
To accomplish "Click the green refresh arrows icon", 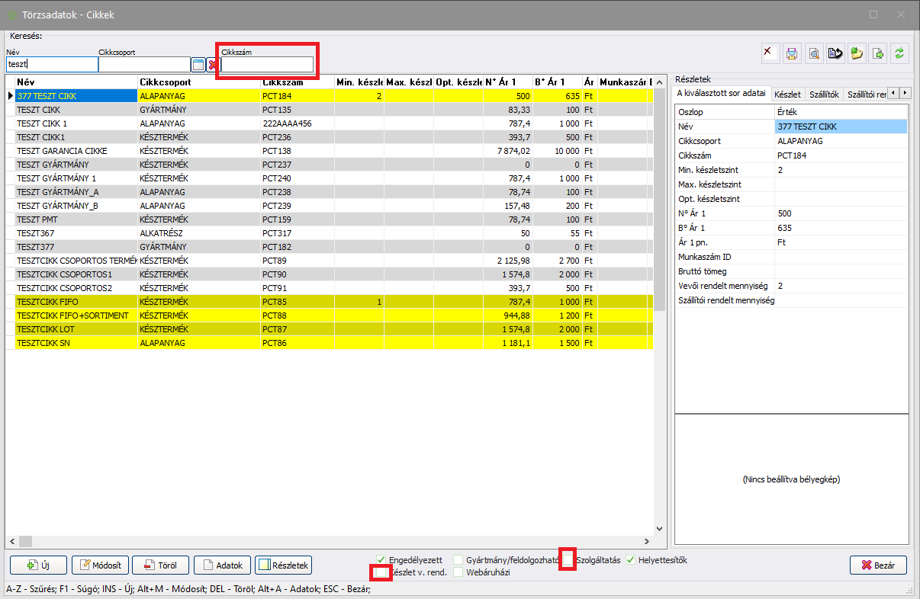I will tap(899, 53).
